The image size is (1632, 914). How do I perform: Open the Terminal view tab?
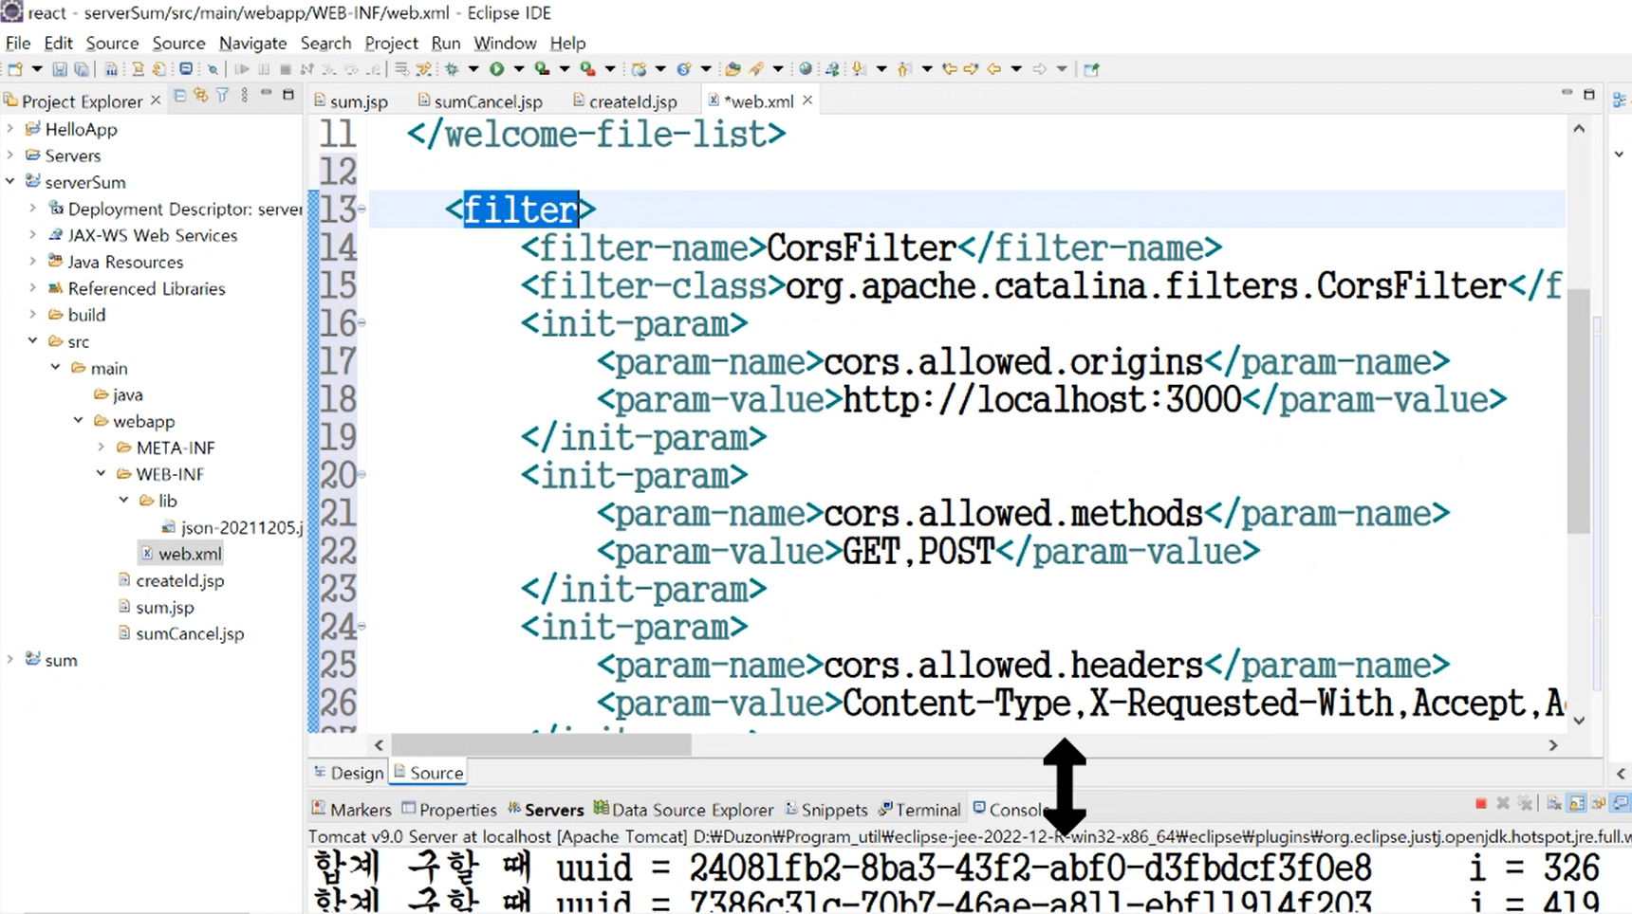coord(919,810)
